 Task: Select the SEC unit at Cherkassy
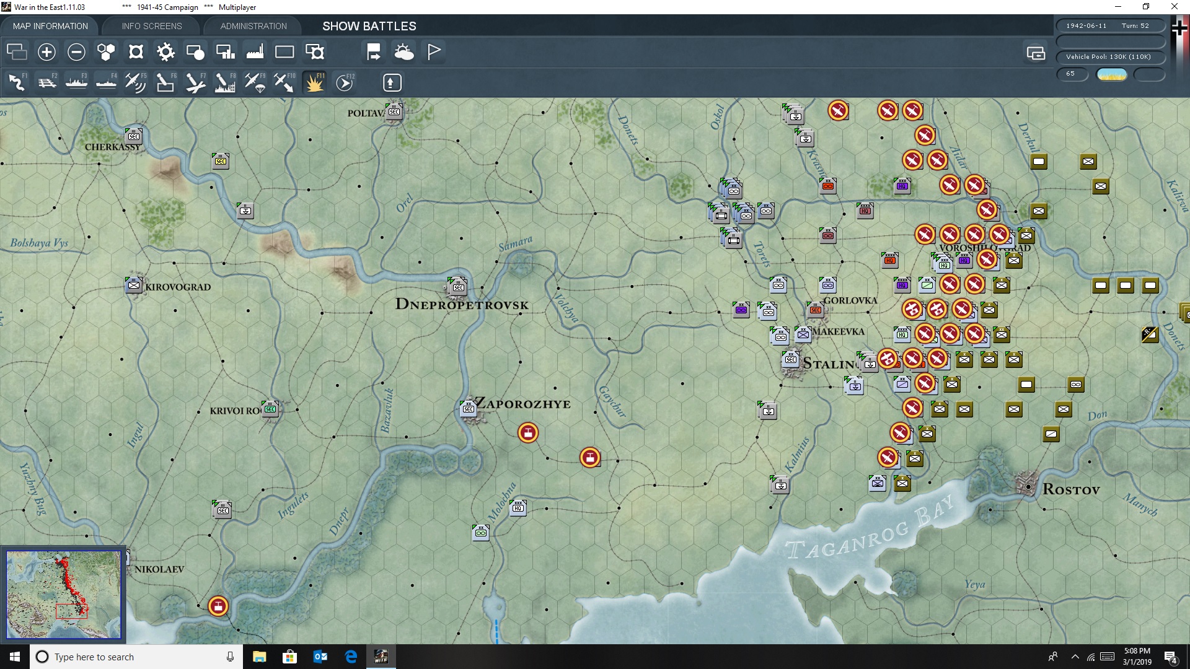(134, 136)
